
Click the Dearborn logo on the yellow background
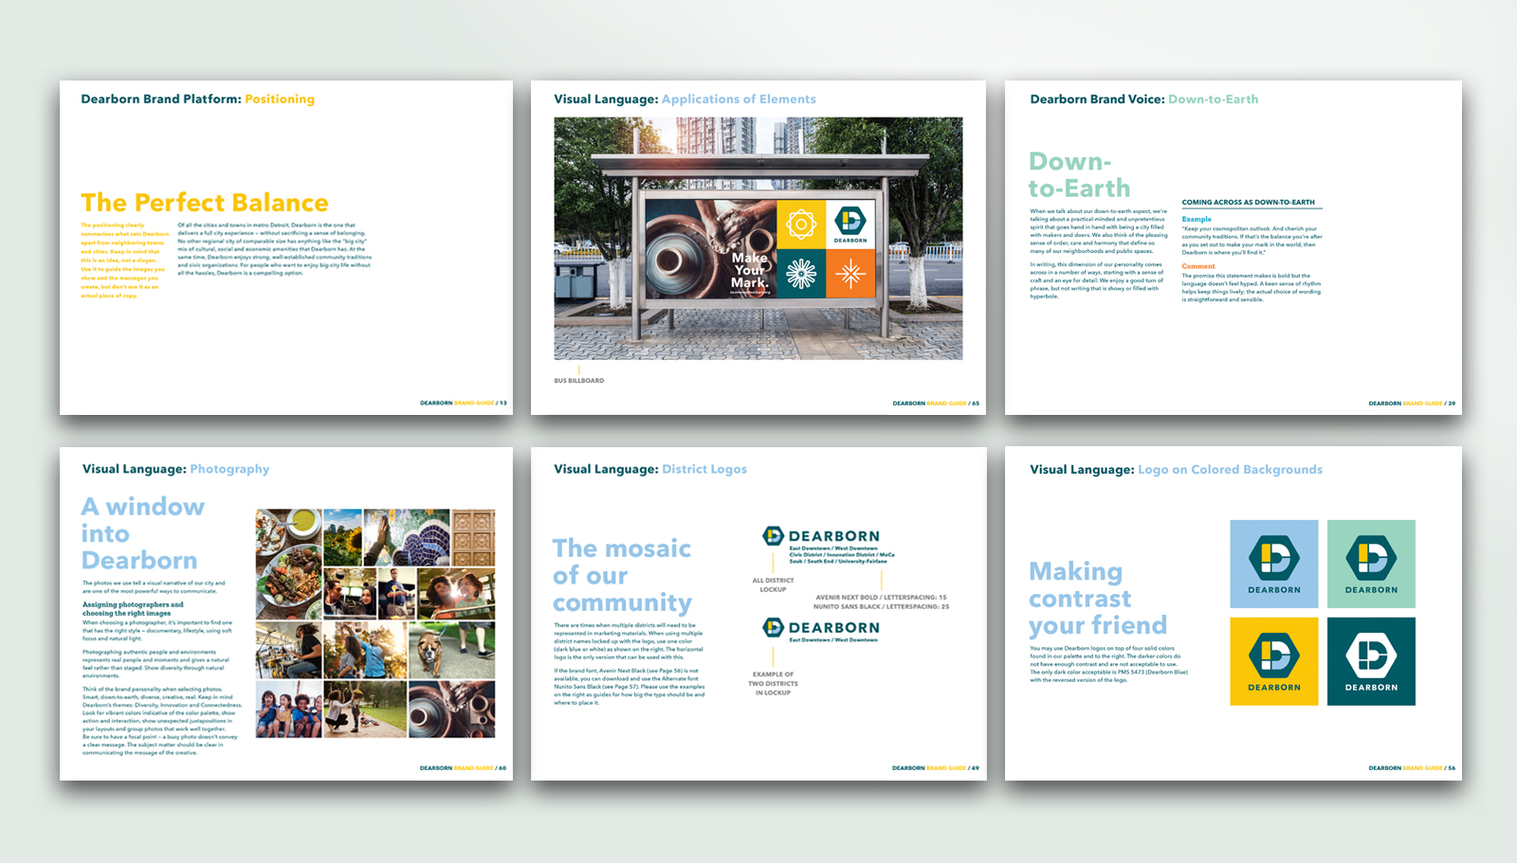click(1274, 661)
